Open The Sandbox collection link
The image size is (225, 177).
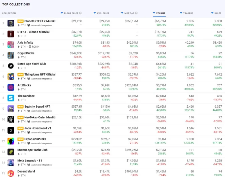[x=26, y=96]
